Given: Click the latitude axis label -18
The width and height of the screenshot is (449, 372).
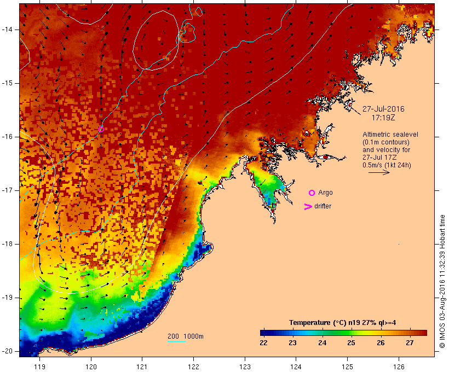Looking at the screenshot, I should (7, 244).
